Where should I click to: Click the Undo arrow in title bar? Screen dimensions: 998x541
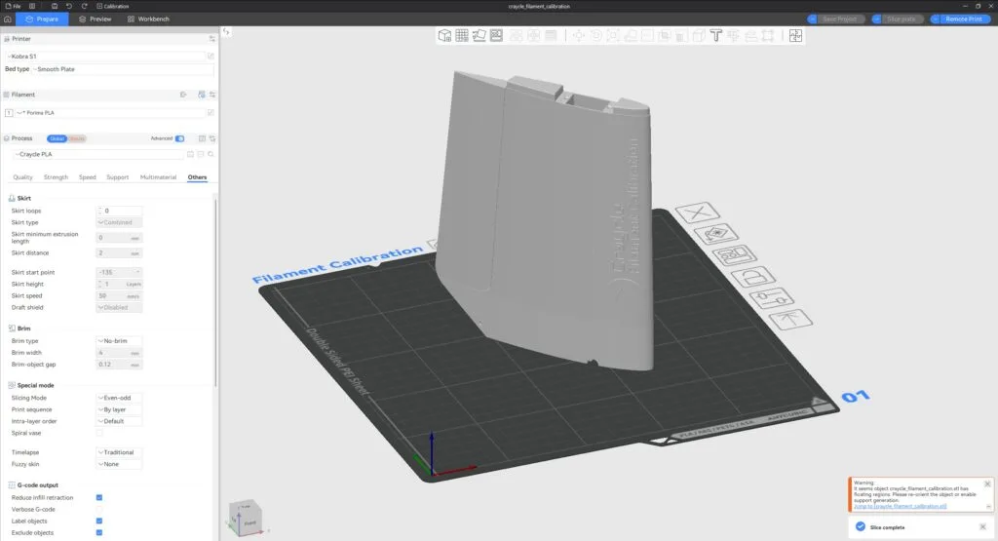(x=69, y=6)
